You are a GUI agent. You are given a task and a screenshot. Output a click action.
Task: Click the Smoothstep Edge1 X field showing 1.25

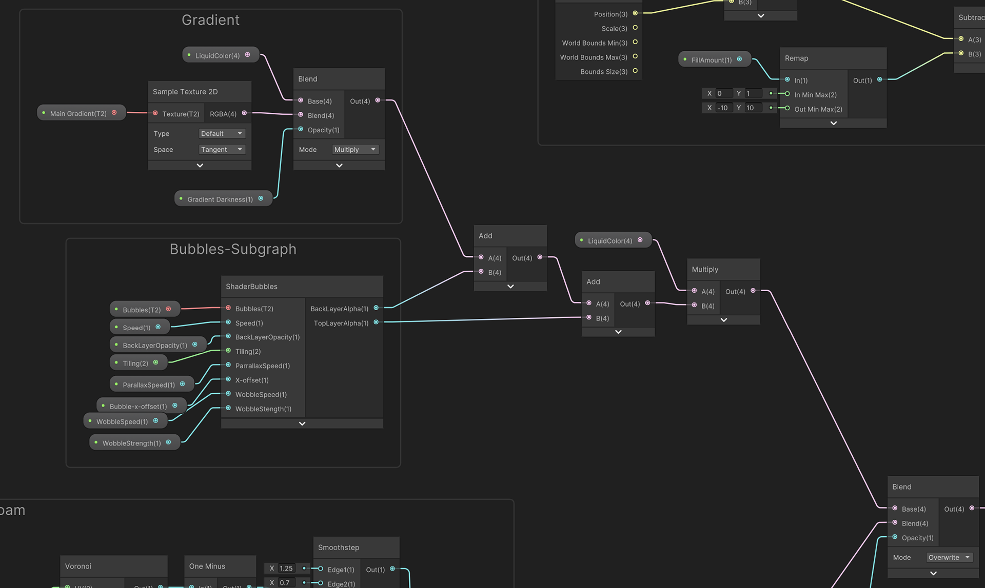[286, 569]
